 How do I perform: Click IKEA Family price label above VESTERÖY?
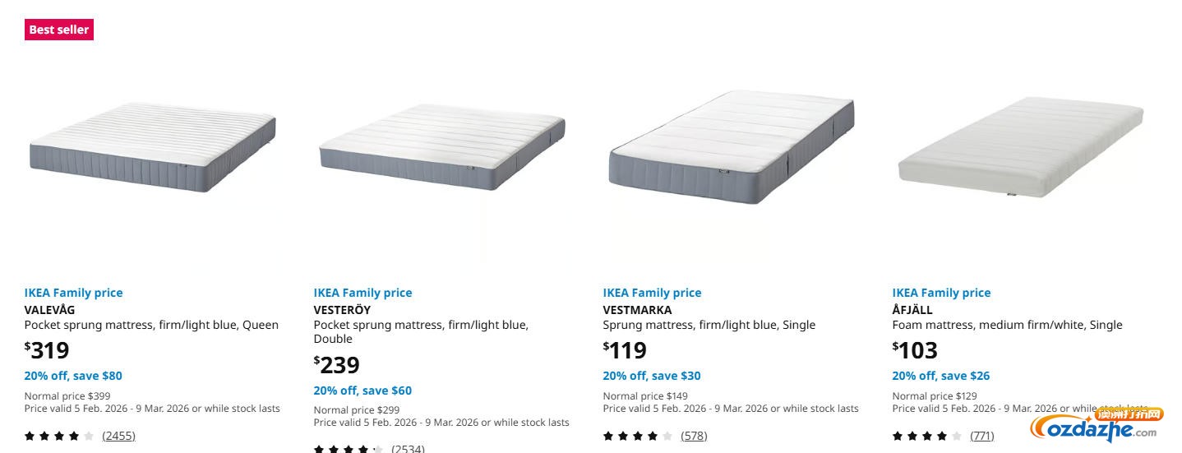click(x=362, y=293)
